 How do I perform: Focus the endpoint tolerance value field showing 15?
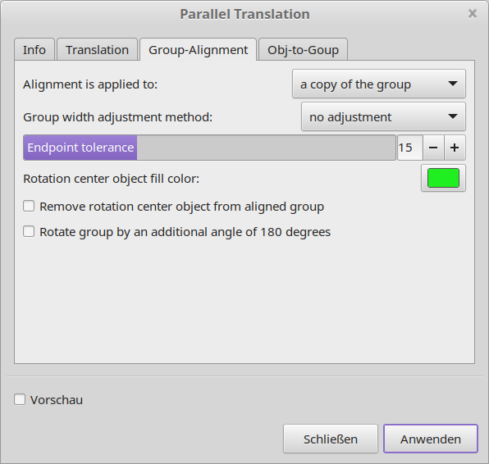click(409, 148)
